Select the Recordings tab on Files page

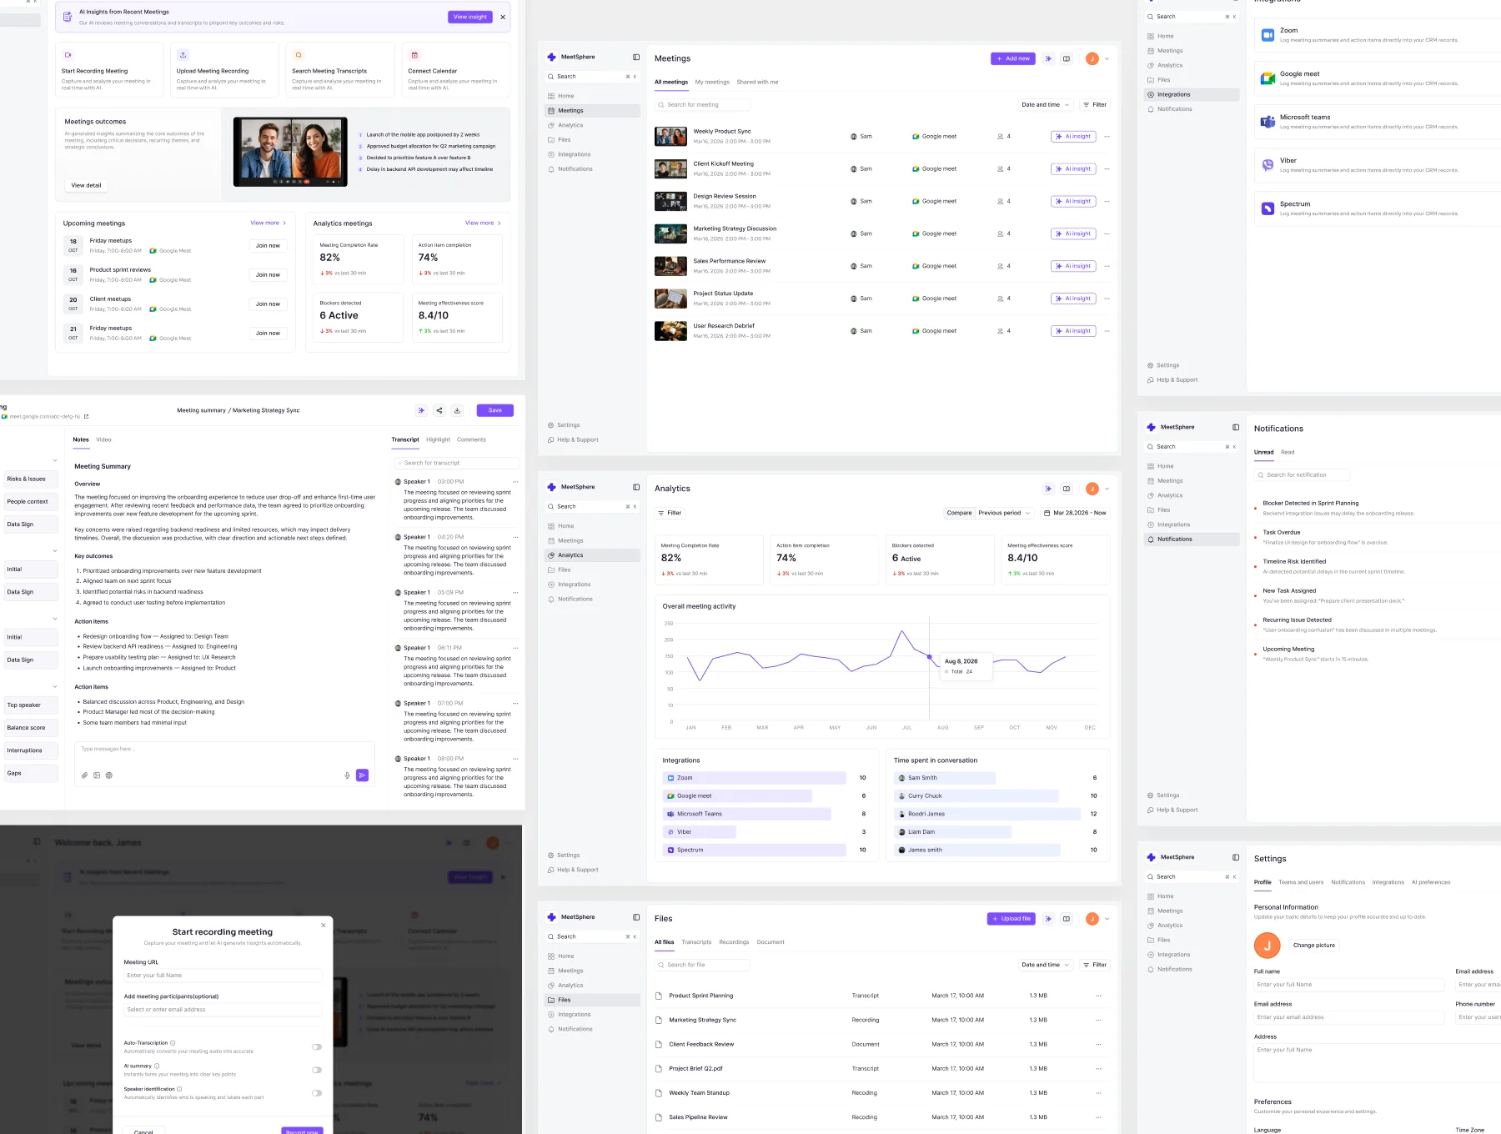(734, 942)
